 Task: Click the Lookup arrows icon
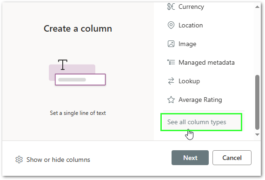(x=171, y=81)
